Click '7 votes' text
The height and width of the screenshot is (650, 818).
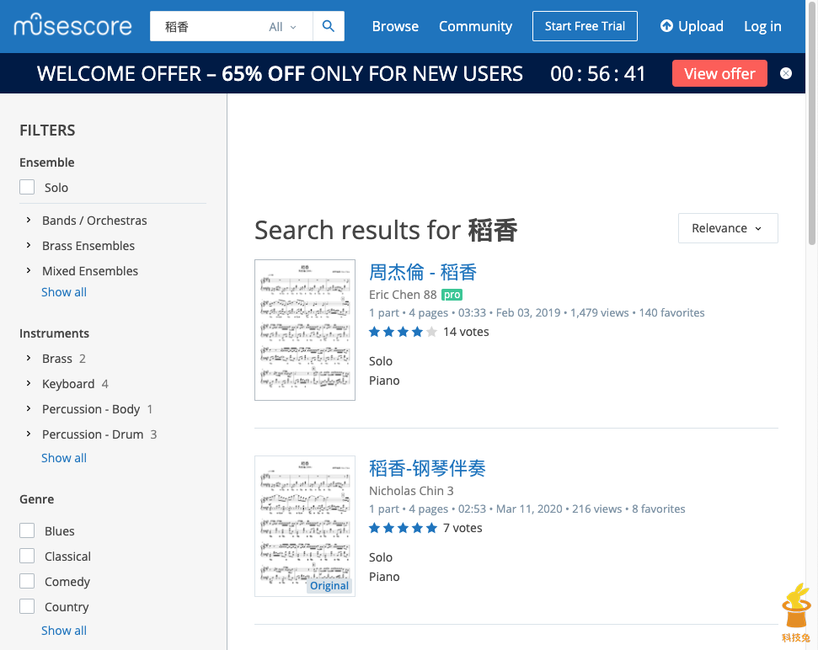pos(462,528)
